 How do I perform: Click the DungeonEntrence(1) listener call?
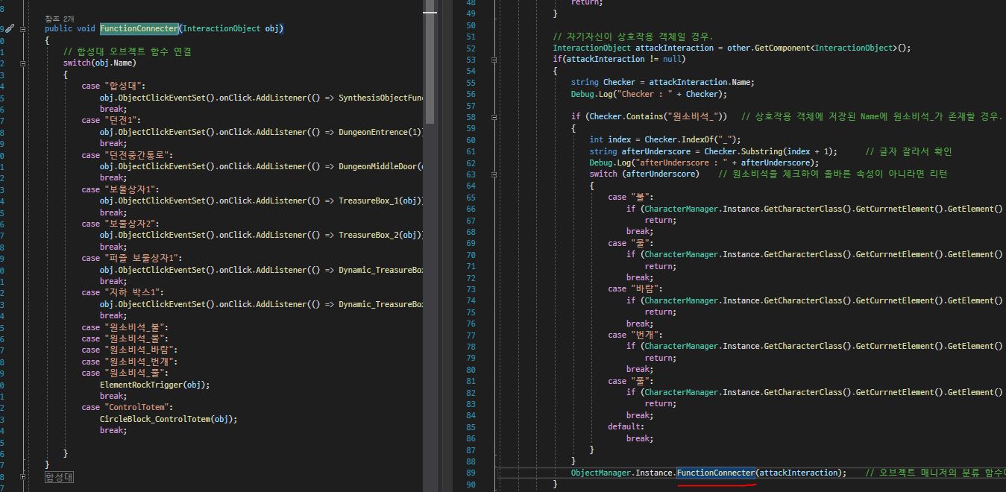click(380, 132)
